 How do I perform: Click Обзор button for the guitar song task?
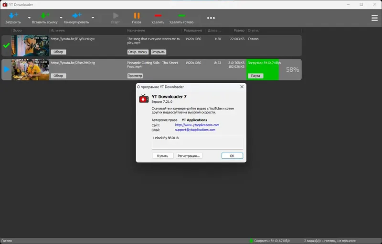58,52
